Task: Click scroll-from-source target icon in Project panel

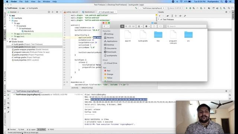Action: pos(49,12)
